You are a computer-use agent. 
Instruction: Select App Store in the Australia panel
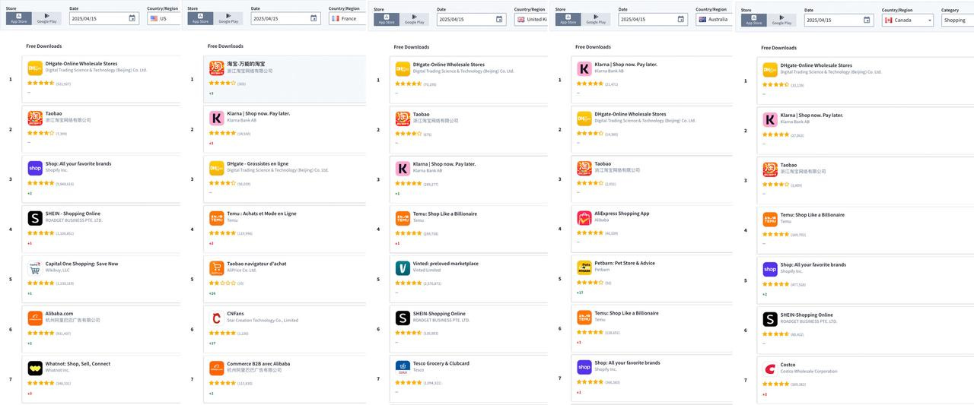coord(568,19)
